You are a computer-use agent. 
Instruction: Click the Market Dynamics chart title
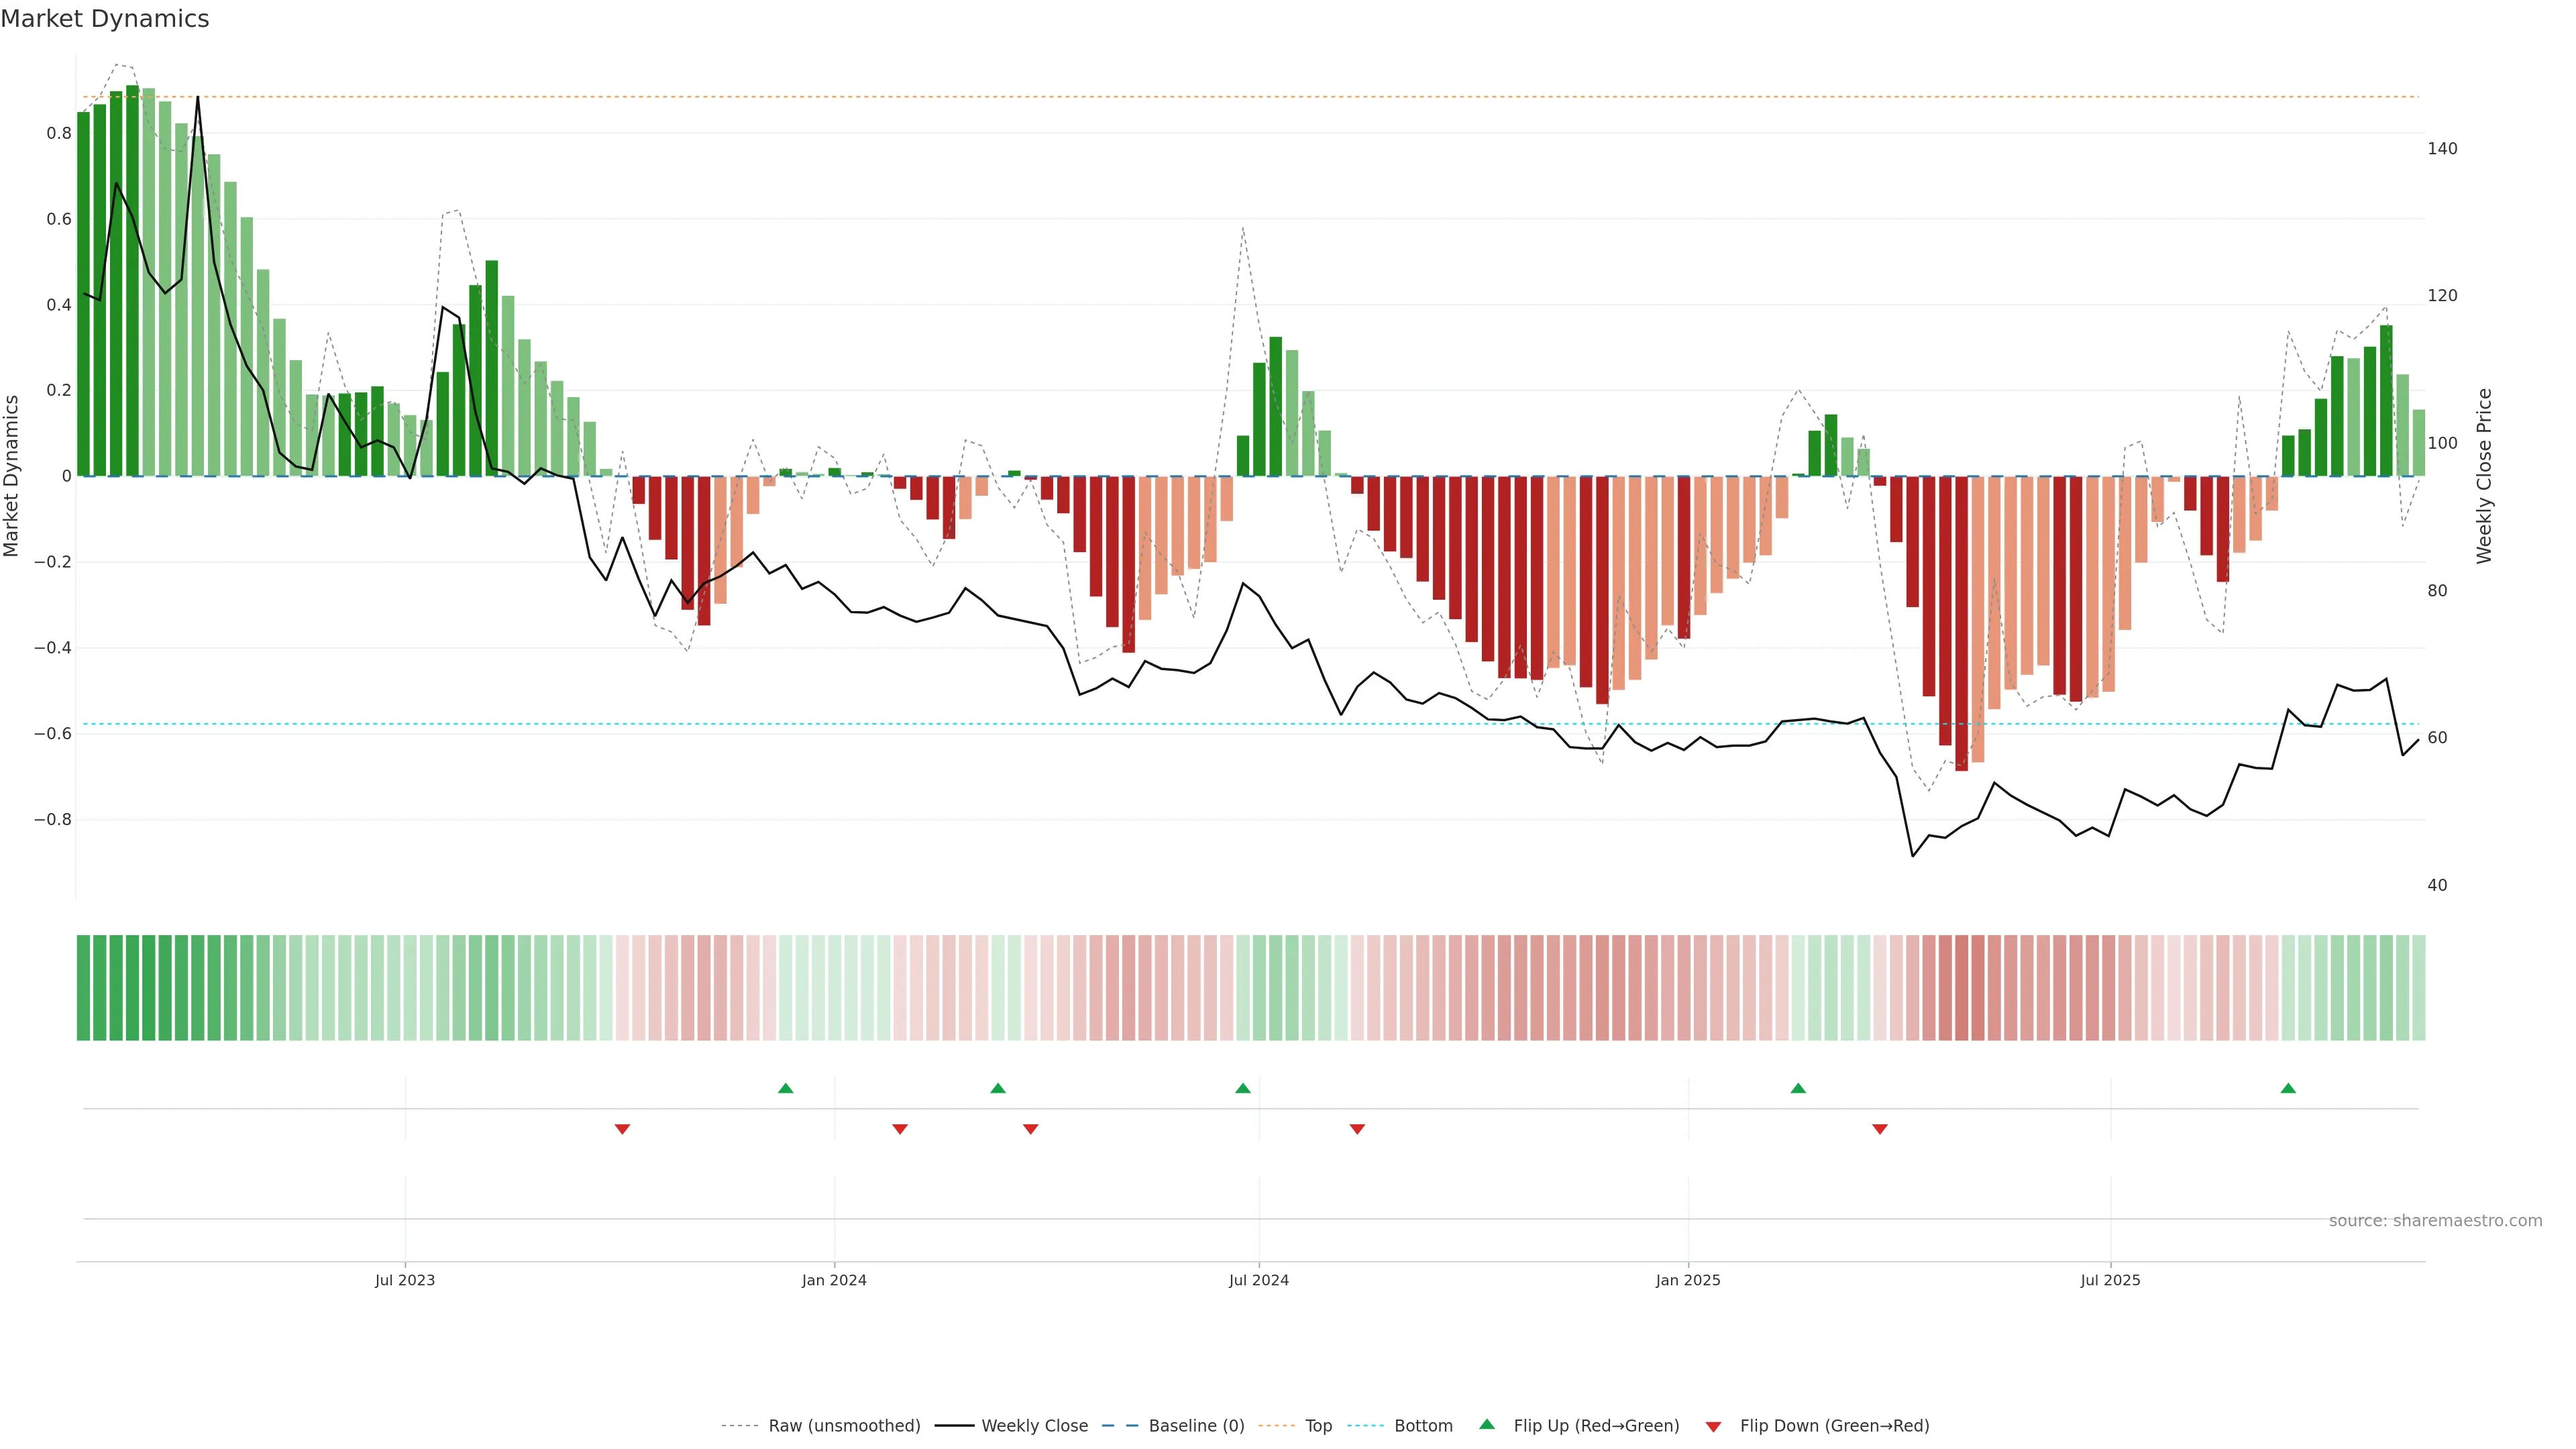tap(105, 19)
